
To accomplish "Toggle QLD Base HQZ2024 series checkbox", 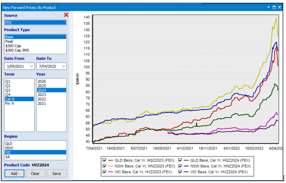I will pyautogui.click(x=180, y=160).
